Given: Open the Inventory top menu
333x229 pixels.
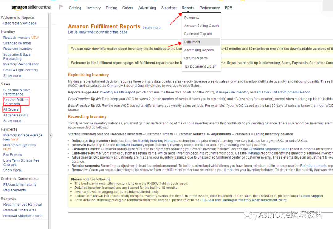Looking at the screenshot, I should [93, 8].
